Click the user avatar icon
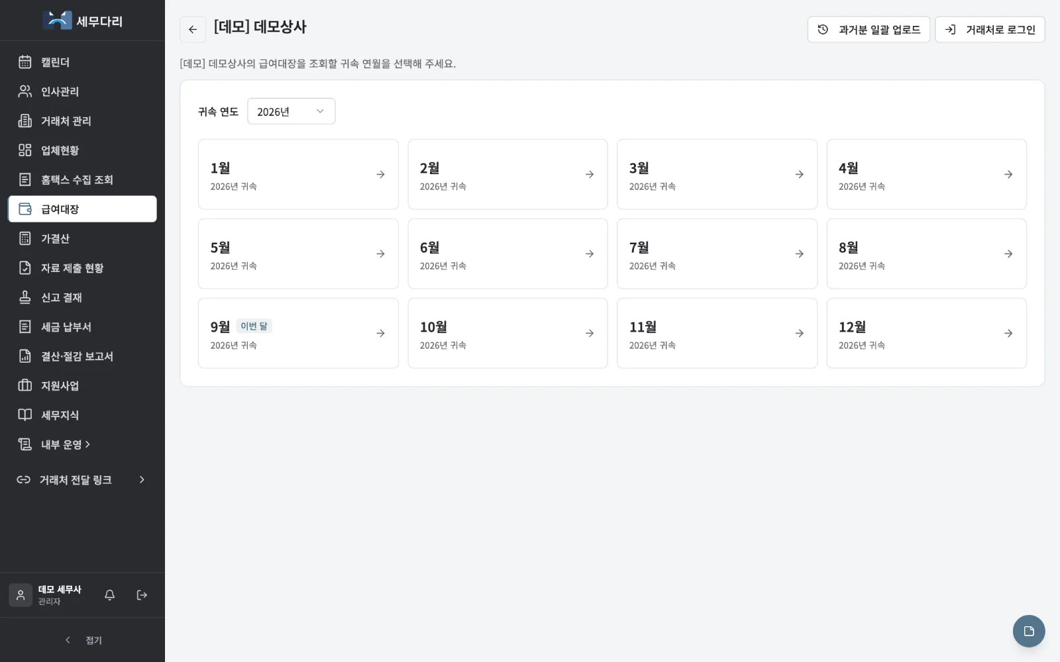Viewport: 1060px width, 662px height. (21, 595)
